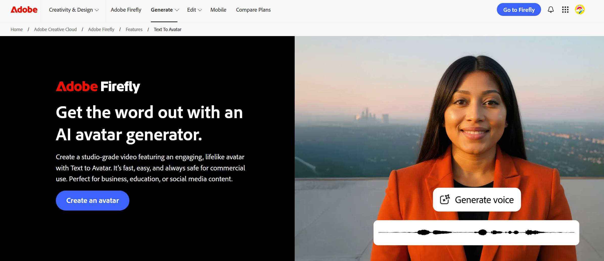Click the Adobe logo
This screenshot has width=604, height=261.
(x=24, y=10)
